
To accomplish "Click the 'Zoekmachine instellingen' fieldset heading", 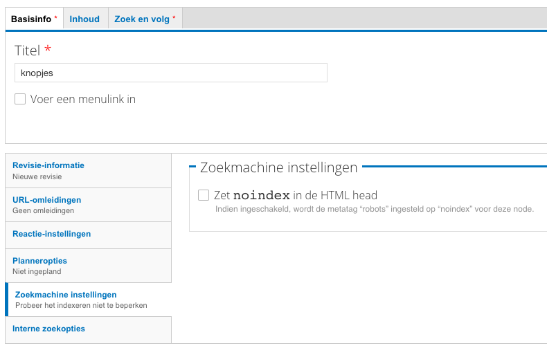I will pyautogui.click(x=278, y=167).
